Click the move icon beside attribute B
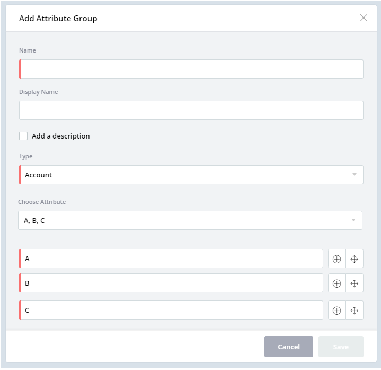 (355, 283)
